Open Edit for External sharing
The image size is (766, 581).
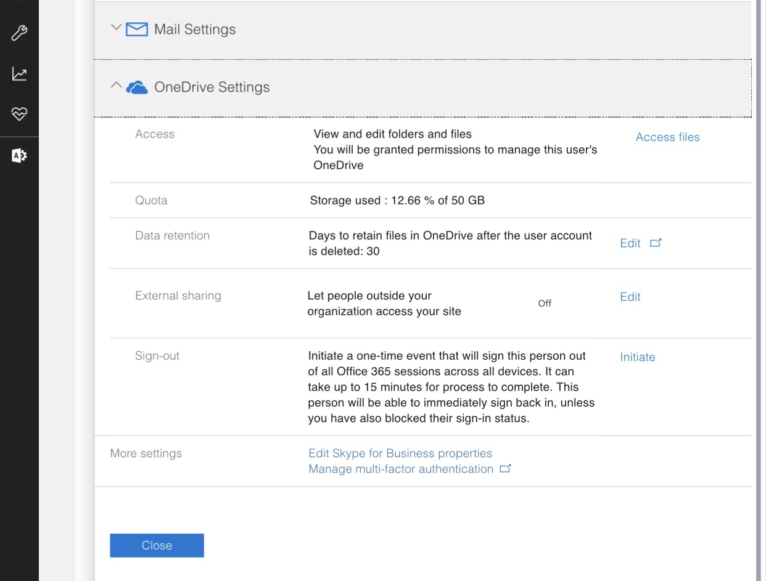point(630,296)
